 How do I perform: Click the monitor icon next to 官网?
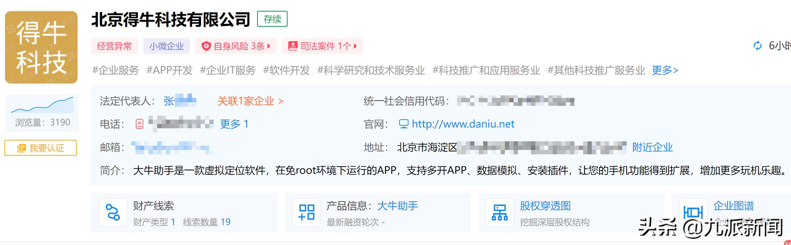click(403, 124)
